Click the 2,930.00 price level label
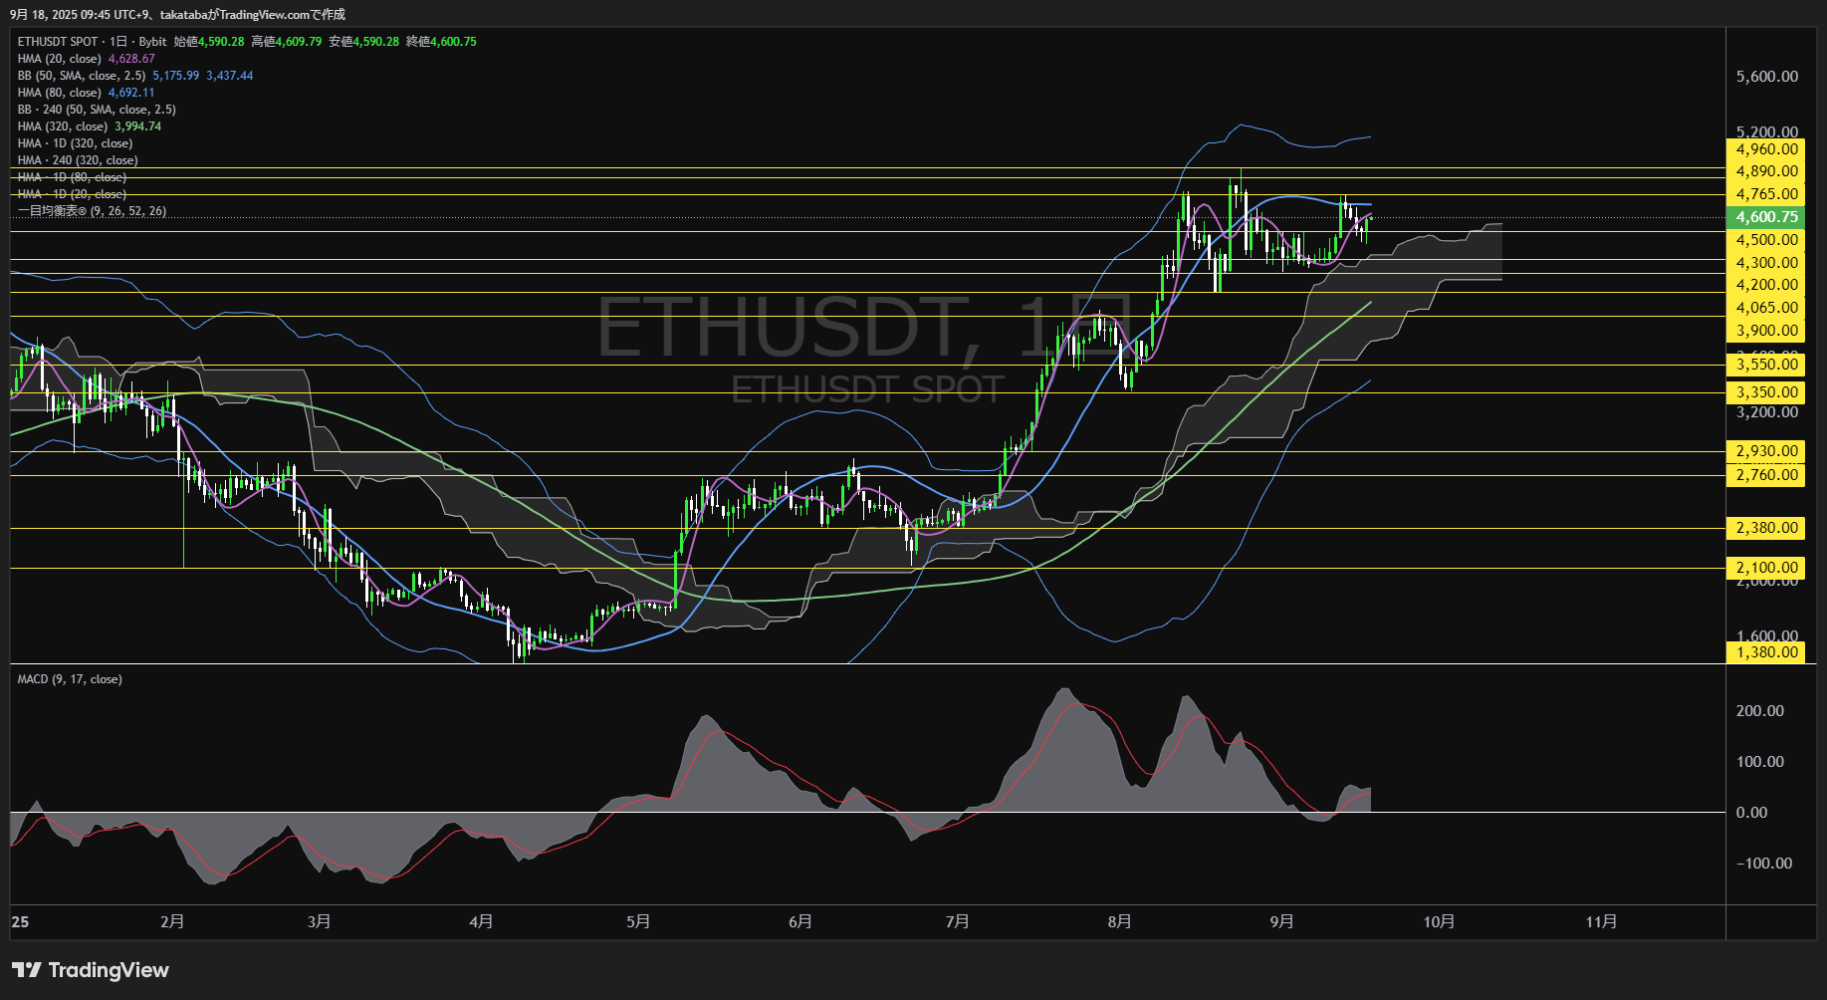This screenshot has width=1827, height=1000. [1765, 451]
